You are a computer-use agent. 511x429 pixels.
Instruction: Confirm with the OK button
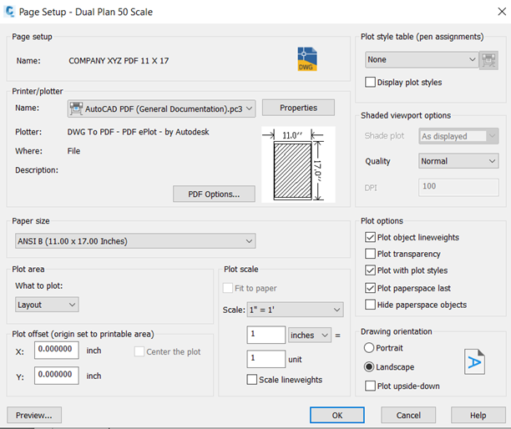(337, 416)
